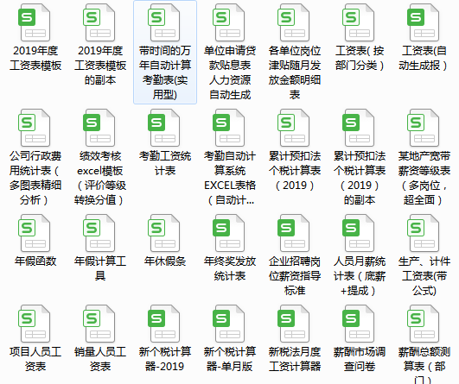Select the 带时间的万年自动计算考勤表 file icon
Viewport: 459px width, 384px height.
[165, 22]
